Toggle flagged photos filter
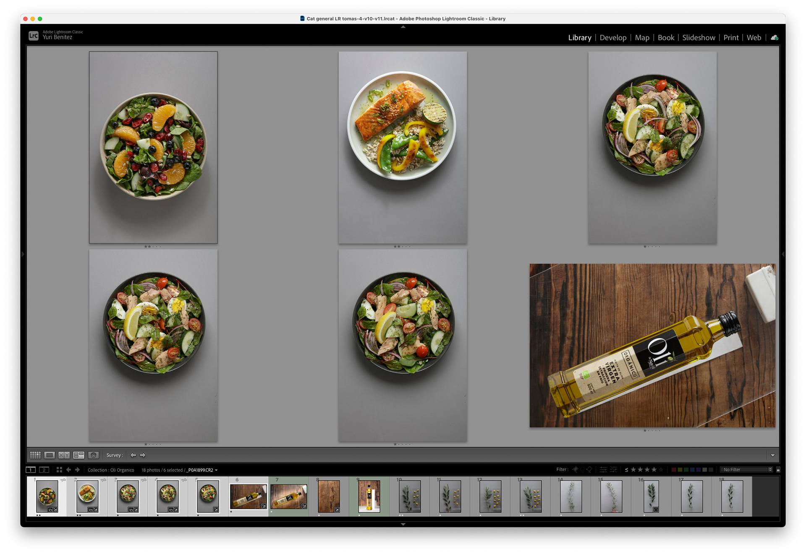 tap(576, 470)
